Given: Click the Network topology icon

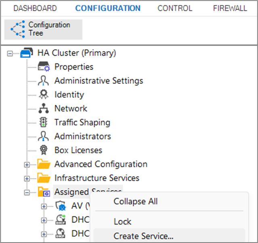Looking at the screenshot, I should 44,109.
